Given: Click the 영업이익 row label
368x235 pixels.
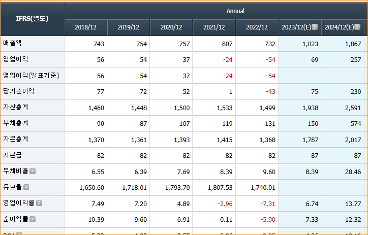Looking at the screenshot, I should click(x=15, y=59).
